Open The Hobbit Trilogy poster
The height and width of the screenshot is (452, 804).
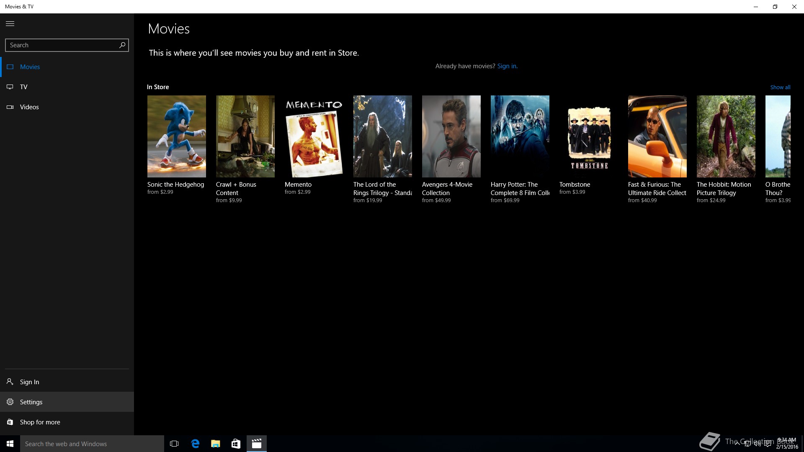click(x=726, y=136)
